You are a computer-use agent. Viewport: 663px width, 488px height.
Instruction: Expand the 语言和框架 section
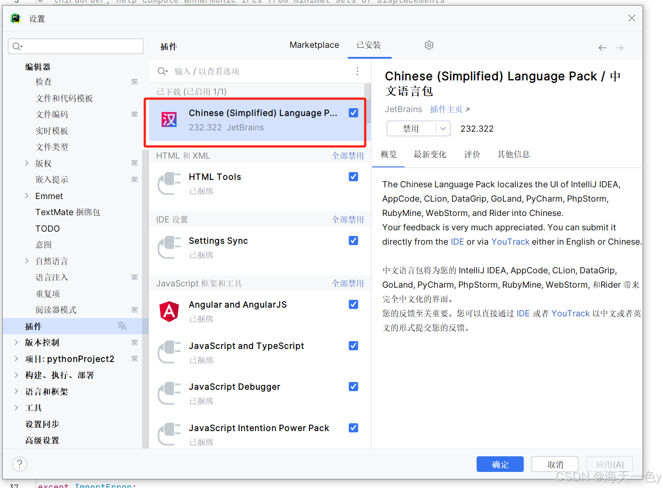pyautogui.click(x=16, y=391)
